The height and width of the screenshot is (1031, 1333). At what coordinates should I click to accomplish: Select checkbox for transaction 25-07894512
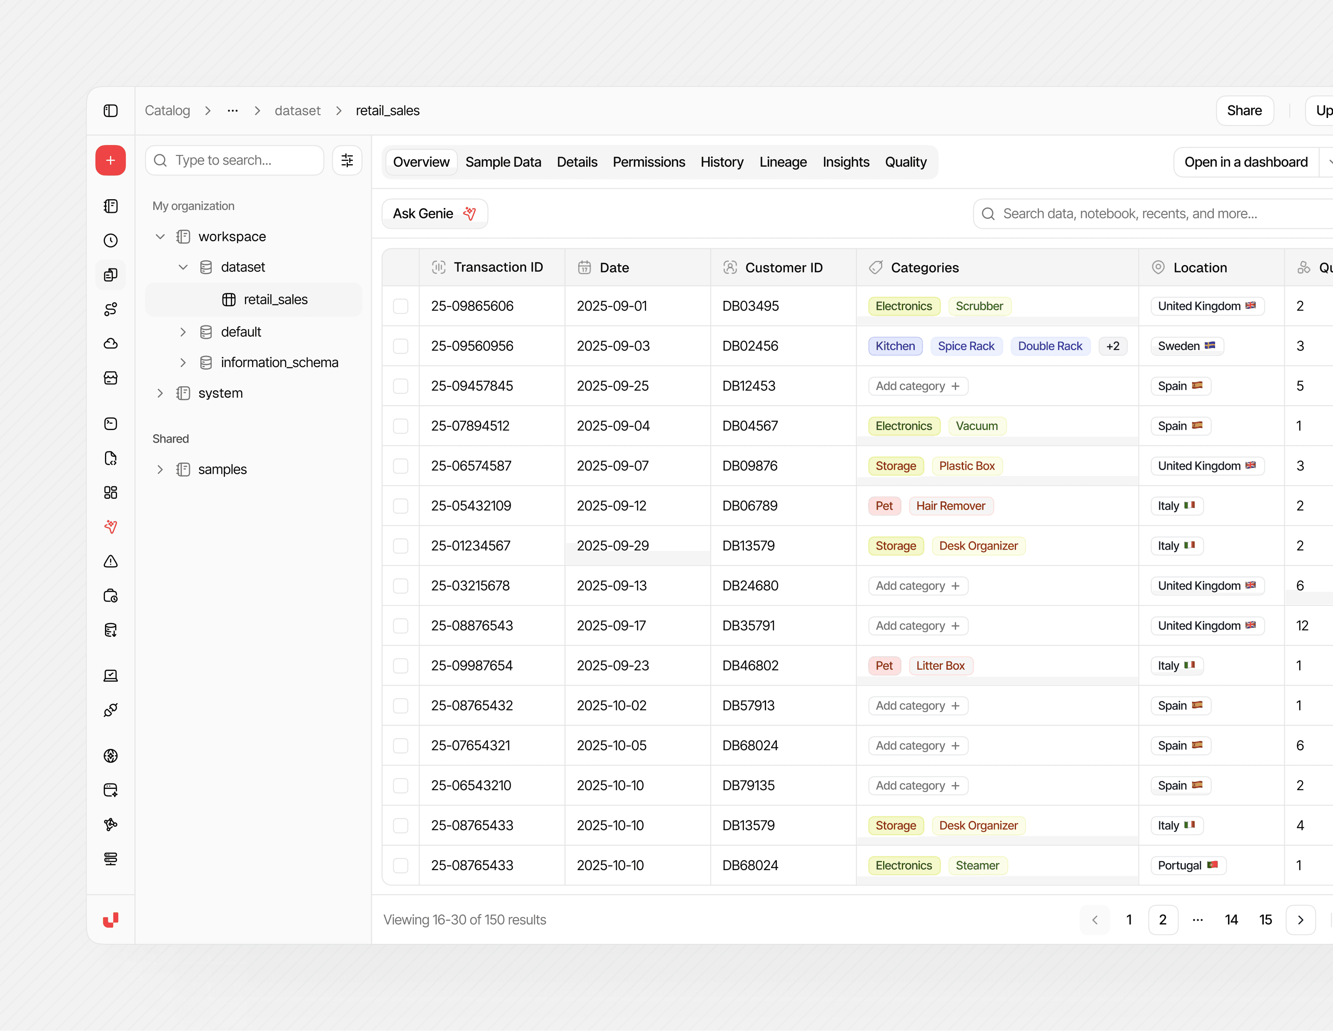point(400,426)
